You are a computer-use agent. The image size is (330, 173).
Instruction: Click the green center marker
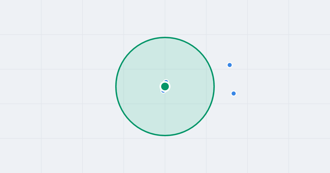(x=165, y=87)
